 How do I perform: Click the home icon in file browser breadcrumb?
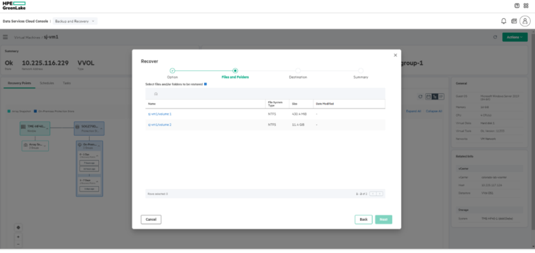(x=155, y=93)
